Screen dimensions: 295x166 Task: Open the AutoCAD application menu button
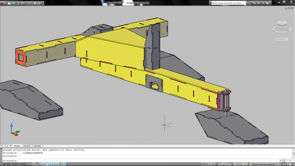point(3,3)
